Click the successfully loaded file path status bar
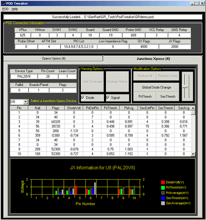The height and width of the screenshot is (220, 206). click(103, 17)
